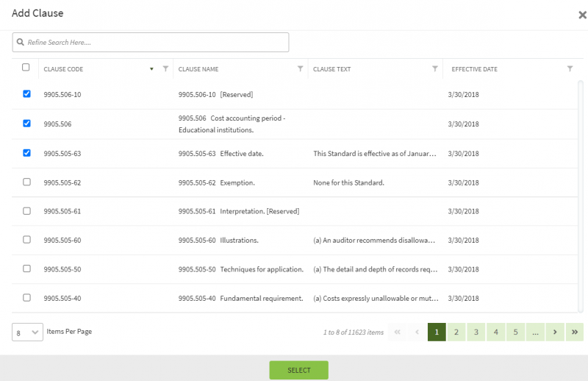Go to the previous page arrow
Screen dimensions: 588x381
coord(417,332)
